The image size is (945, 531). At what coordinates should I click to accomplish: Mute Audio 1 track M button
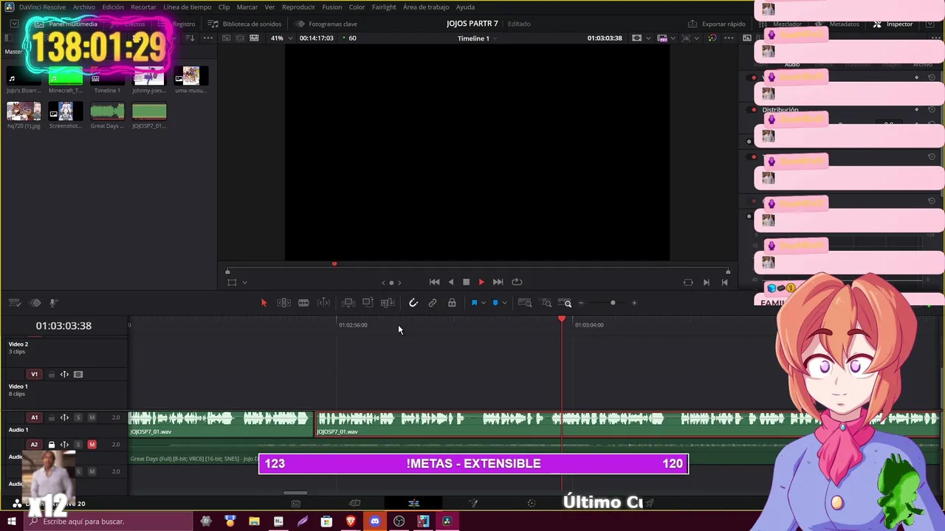point(92,417)
